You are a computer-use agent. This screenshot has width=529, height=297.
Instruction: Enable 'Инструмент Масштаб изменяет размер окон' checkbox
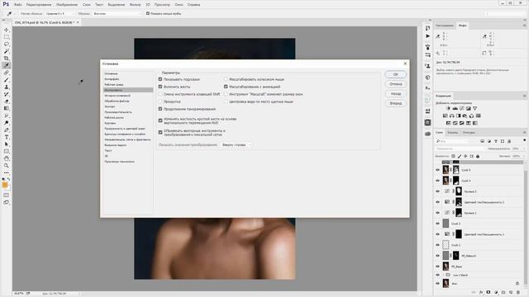(x=226, y=94)
